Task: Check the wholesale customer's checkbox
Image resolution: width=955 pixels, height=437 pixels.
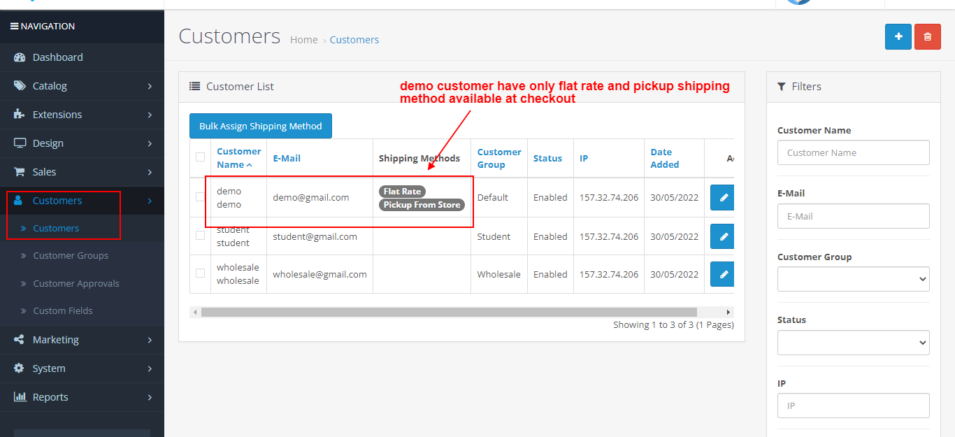Action: (200, 273)
